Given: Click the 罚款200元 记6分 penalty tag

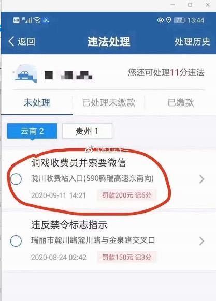Looking at the screenshot, I should (x=126, y=195).
